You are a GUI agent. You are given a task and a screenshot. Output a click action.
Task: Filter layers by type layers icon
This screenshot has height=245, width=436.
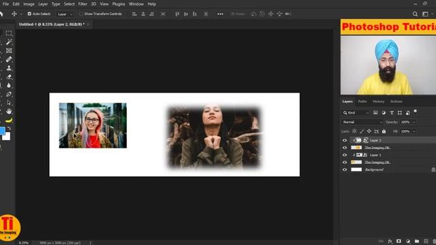pos(392,112)
